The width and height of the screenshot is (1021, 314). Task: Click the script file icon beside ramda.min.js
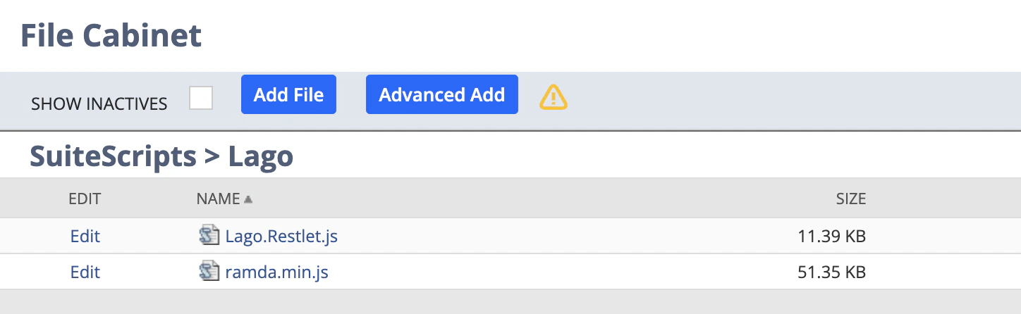tap(210, 271)
